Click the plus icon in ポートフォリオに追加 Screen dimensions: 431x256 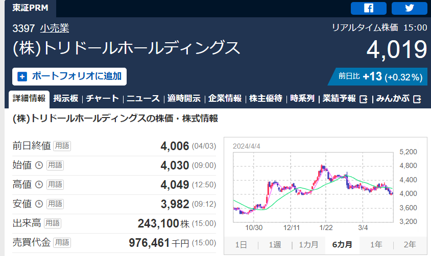22,76
